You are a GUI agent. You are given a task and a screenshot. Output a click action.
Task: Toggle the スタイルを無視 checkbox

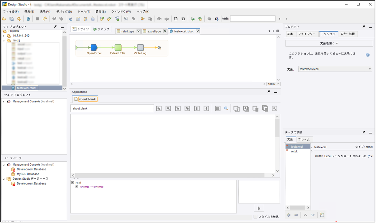(255, 217)
